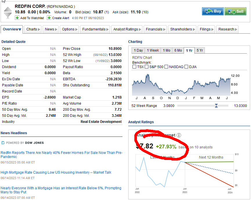Screen dimensions: 251x200
Task: Open the Research tab
Action: coord(227,29)
